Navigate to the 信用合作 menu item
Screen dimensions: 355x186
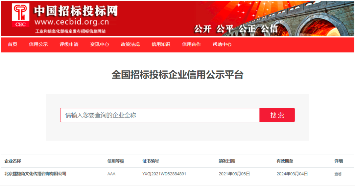pyautogui.click(x=191, y=45)
